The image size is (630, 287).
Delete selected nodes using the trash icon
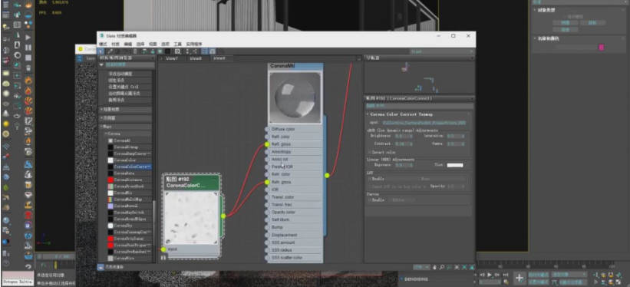(x=135, y=51)
